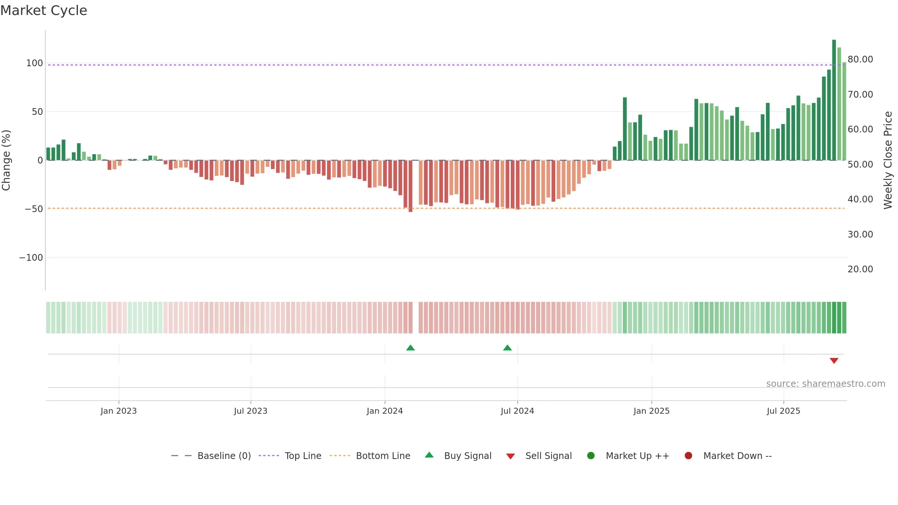This screenshot has width=898, height=505.
Task: Click the lowest red bar below the Bottom Line
Action: click(410, 186)
